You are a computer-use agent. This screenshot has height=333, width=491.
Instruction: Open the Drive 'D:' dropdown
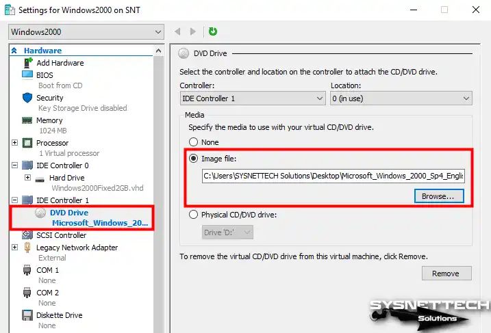coord(227,232)
